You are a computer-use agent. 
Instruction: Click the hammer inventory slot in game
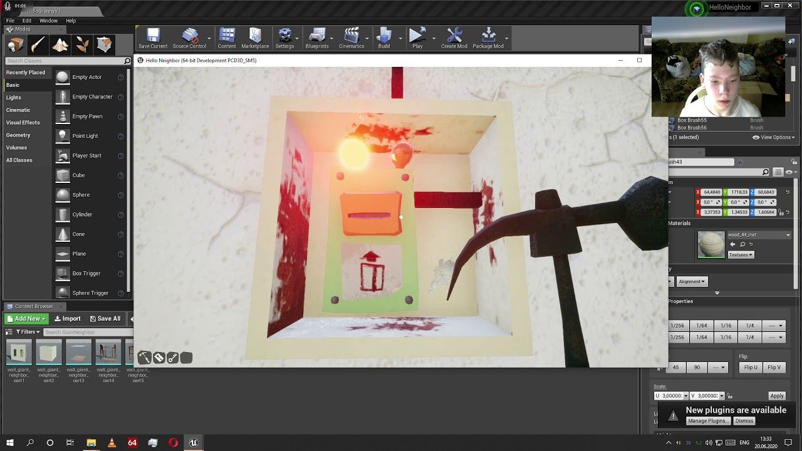click(x=144, y=358)
